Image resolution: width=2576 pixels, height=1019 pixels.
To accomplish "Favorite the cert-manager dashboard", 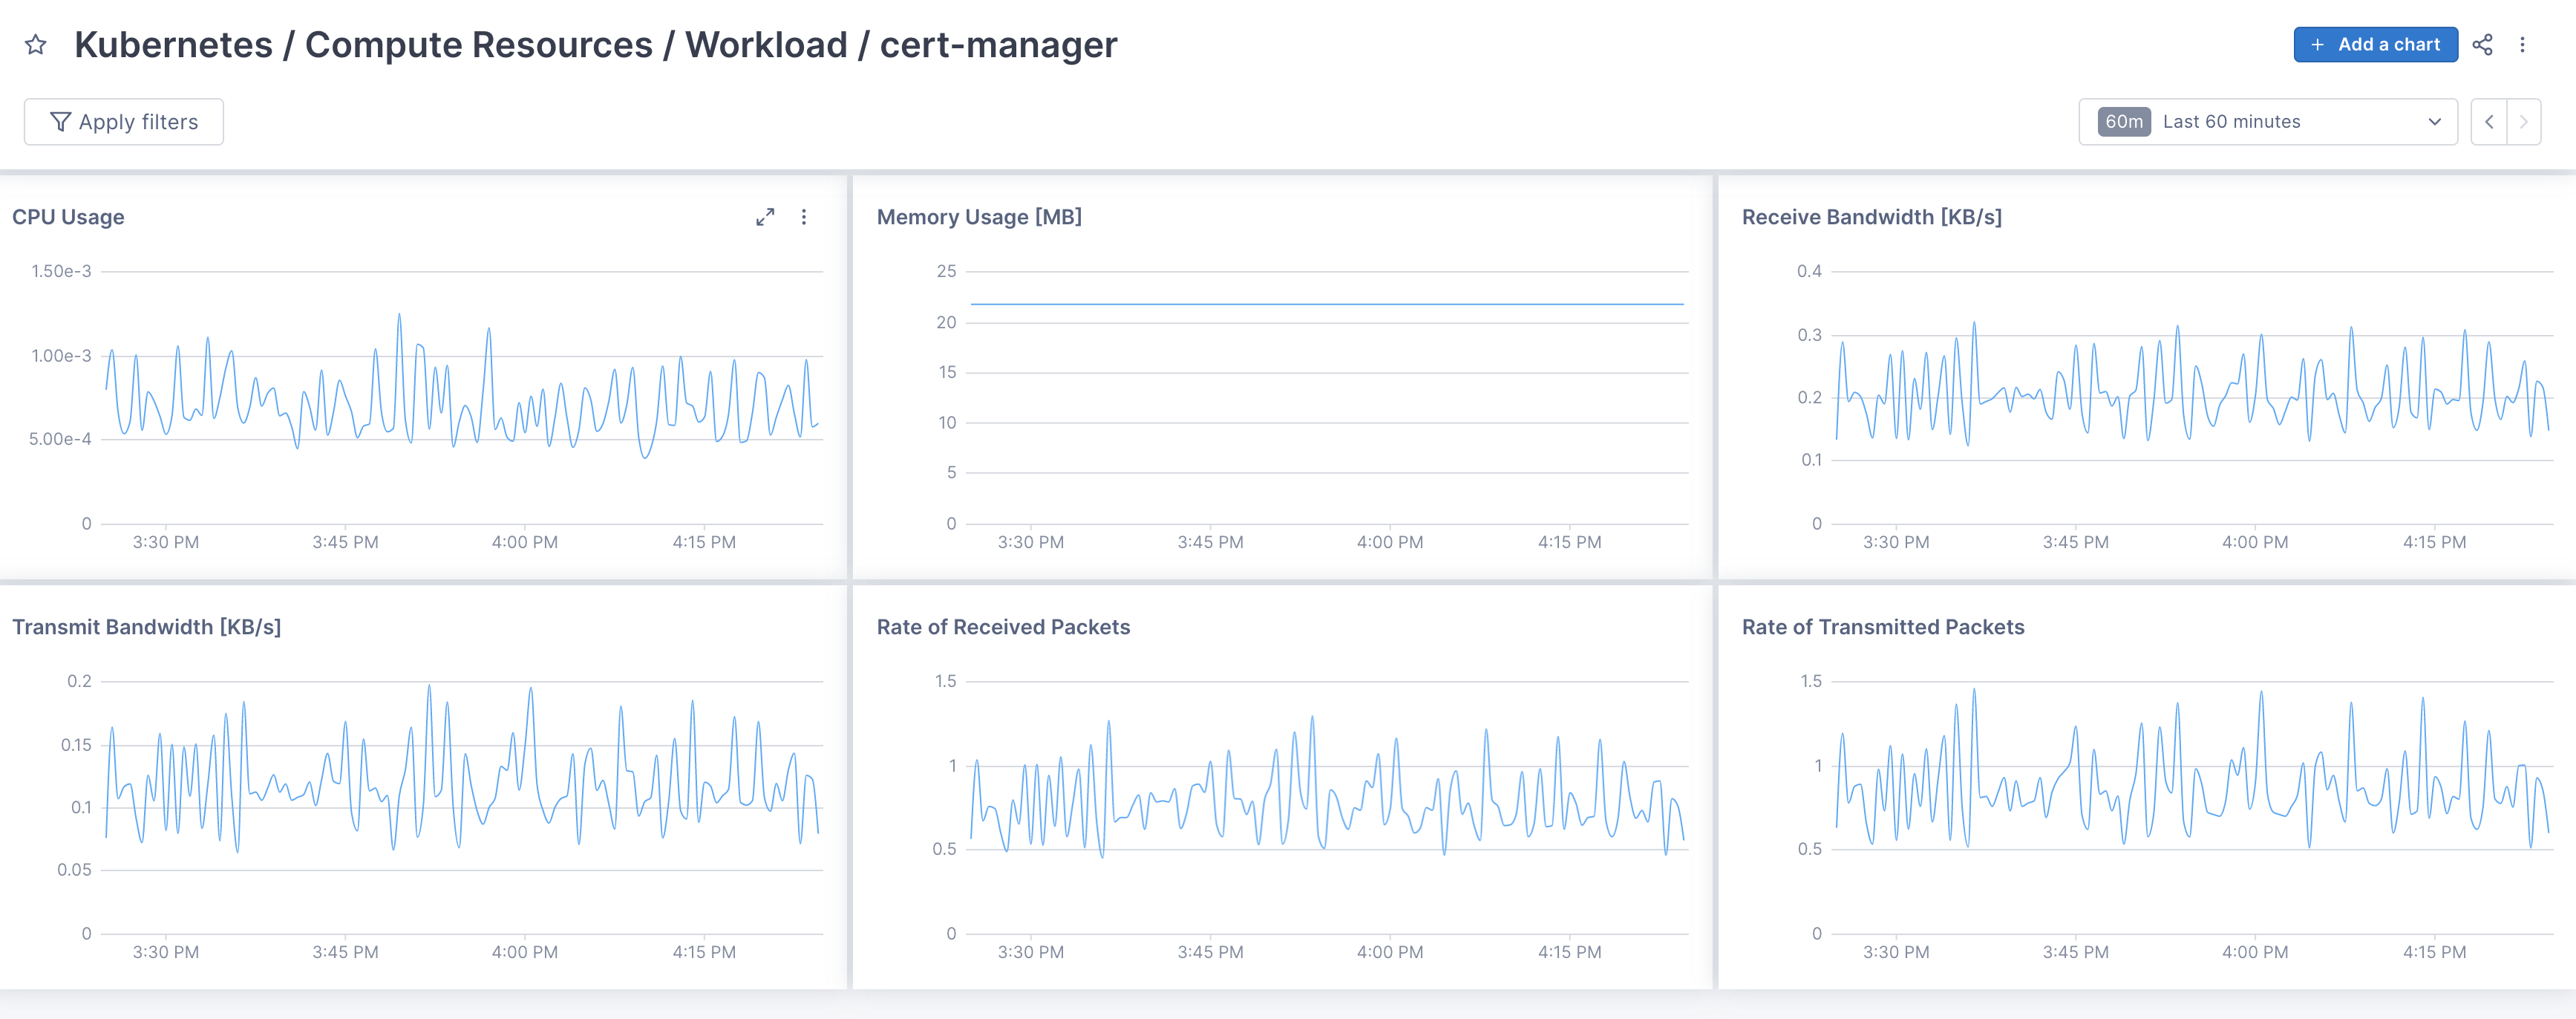I will pyautogui.click(x=36, y=44).
